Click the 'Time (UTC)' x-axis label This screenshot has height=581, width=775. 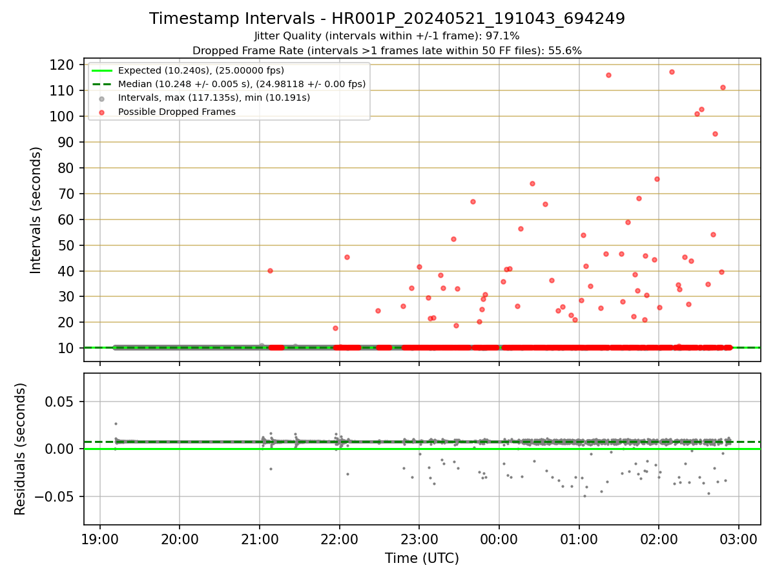422,558
